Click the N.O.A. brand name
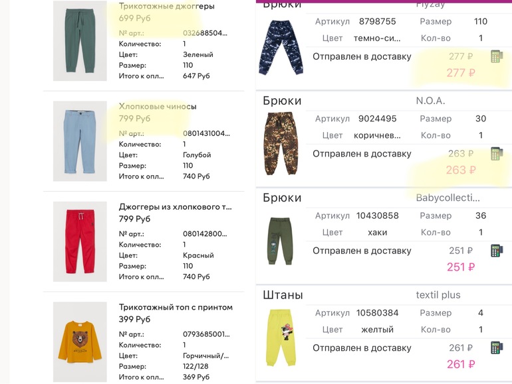 pos(430,101)
